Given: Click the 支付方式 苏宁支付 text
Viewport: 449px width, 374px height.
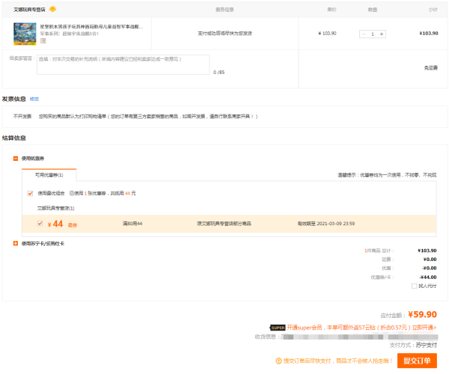Looking at the screenshot, I should coord(413,346).
